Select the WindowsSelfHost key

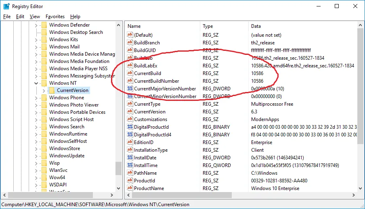coord(68,141)
